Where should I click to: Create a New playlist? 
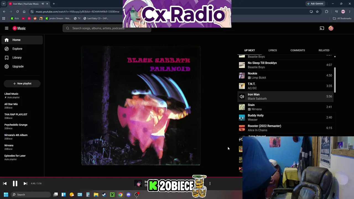(22, 83)
